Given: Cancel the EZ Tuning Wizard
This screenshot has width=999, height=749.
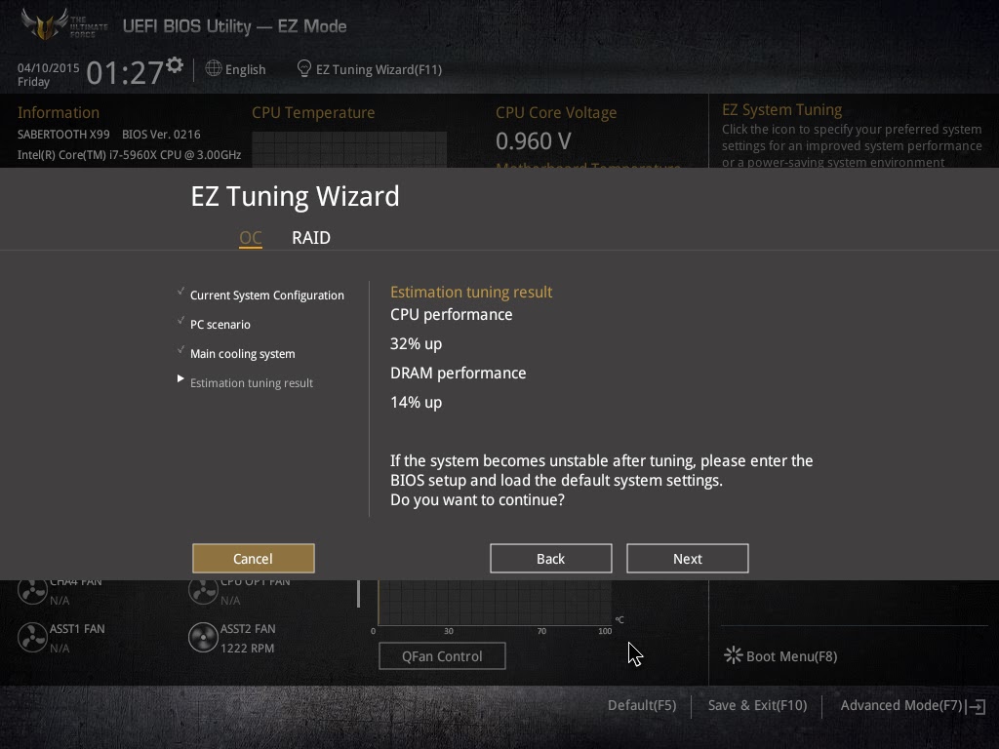Looking at the screenshot, I should 254,559.
